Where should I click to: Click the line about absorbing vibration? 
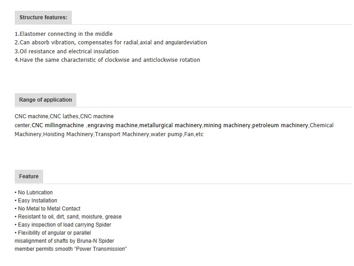pyautogui.click(x=111, y=43)
